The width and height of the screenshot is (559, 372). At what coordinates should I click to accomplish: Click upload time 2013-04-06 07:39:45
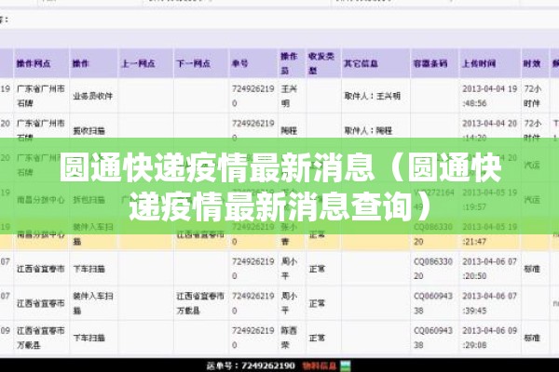(489, 303)
